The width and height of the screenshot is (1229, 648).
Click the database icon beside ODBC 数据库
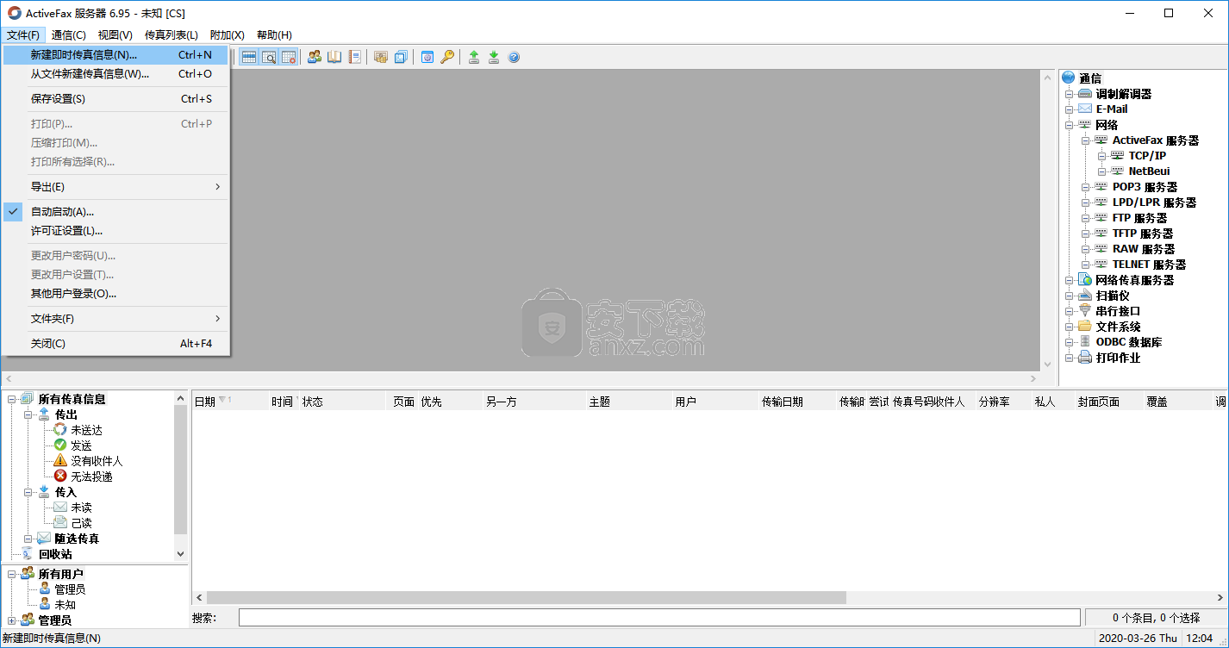coord(1085,342)
